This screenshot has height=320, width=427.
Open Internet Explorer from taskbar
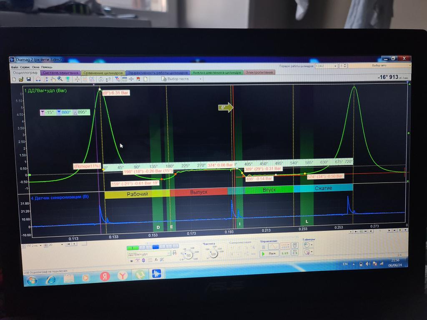50,279
